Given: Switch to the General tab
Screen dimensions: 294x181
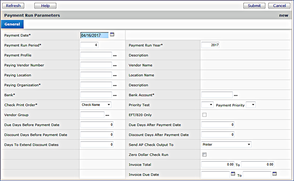Looking at the screenshot, I should pyautogui.click(x=12, y=24).
